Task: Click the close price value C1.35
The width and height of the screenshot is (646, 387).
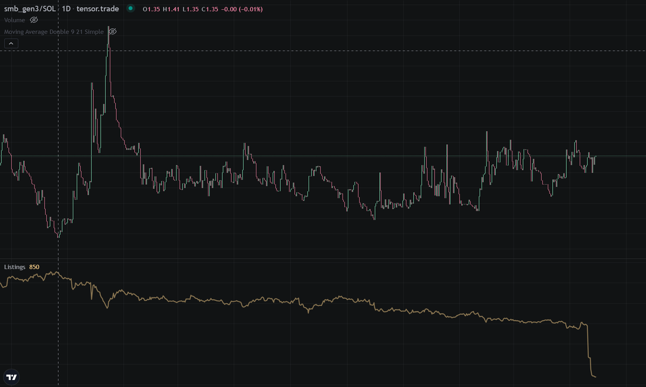Action: coord(210,9)
